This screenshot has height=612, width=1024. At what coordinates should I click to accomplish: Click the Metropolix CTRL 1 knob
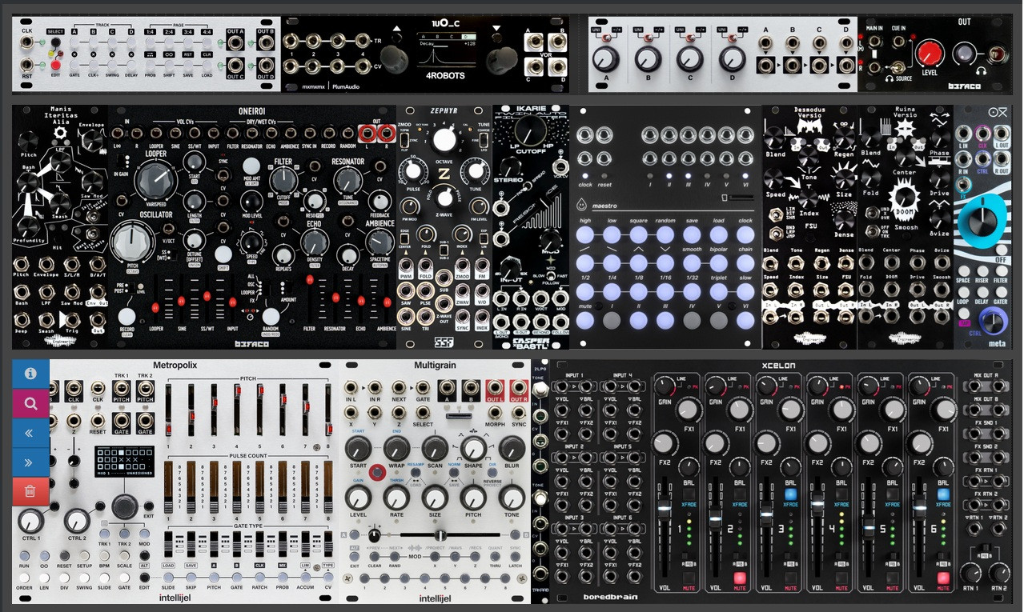30,521
